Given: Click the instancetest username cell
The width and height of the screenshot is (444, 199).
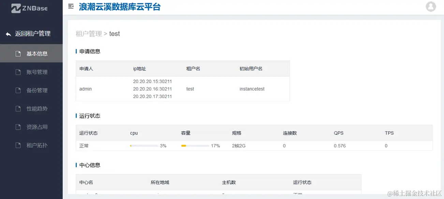Looking at the screenshot, I should pos(252,89).
